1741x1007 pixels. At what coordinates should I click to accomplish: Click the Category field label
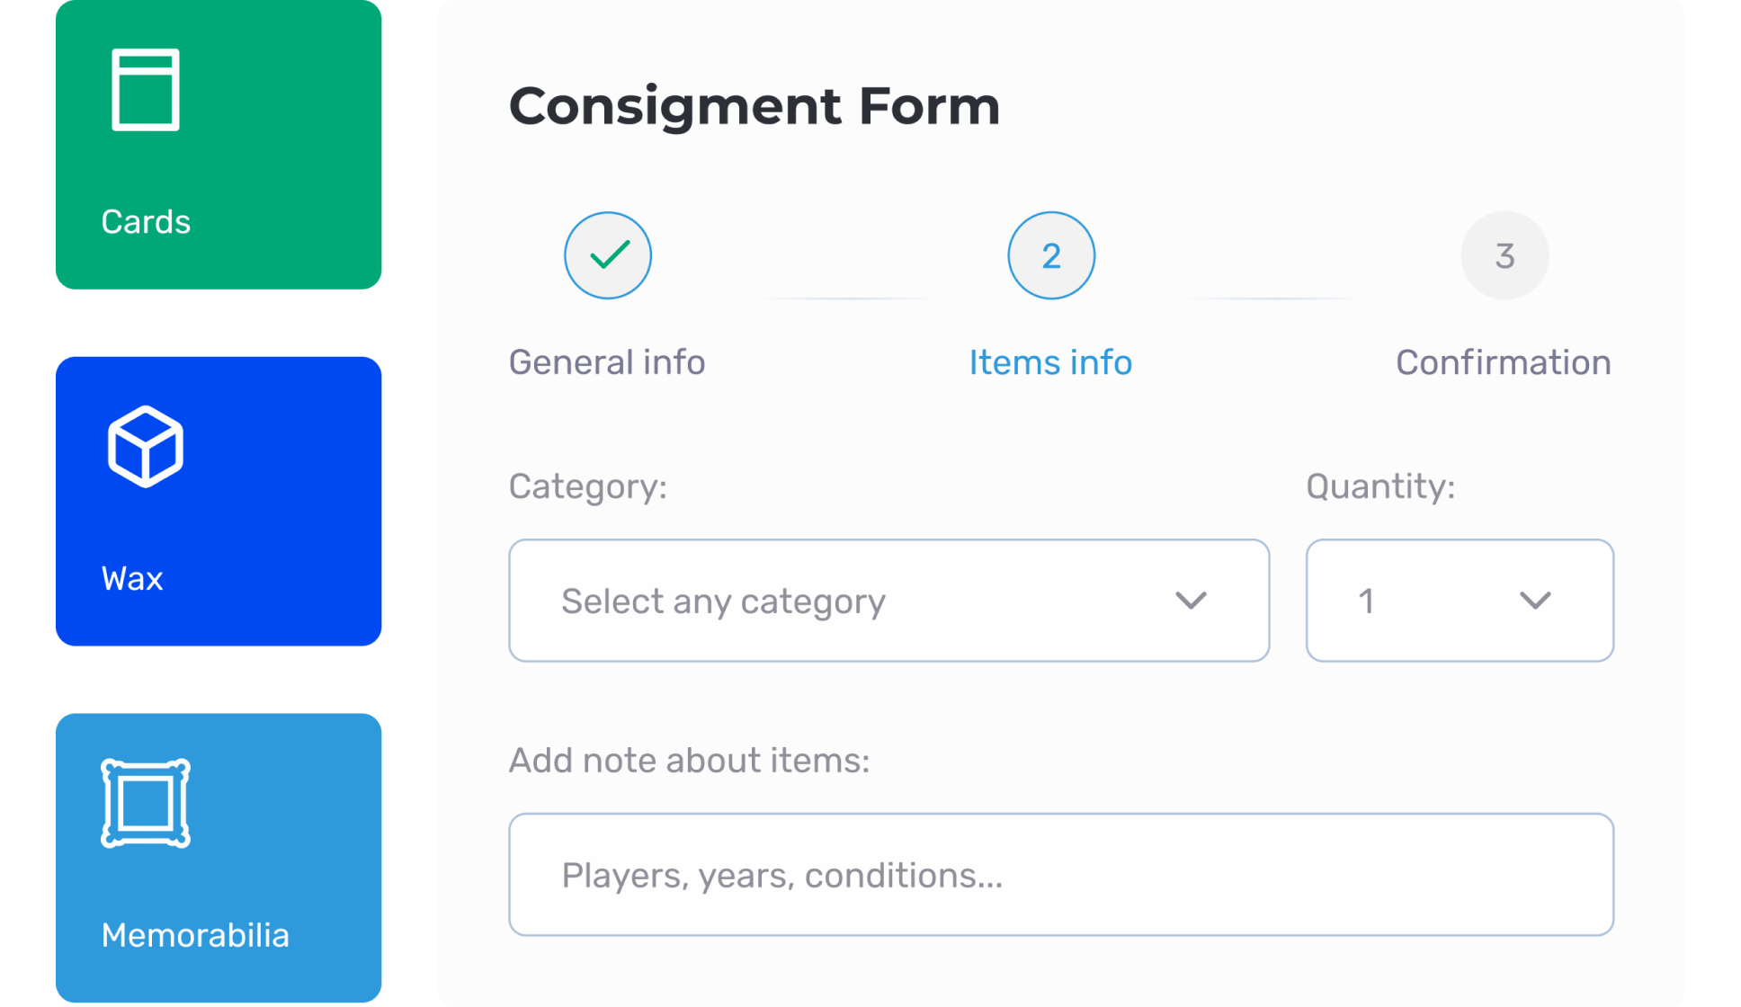[x=588, y=486]
